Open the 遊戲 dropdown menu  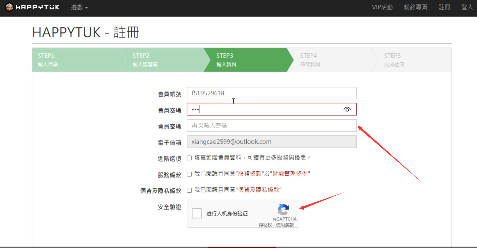tap(79, 7)
